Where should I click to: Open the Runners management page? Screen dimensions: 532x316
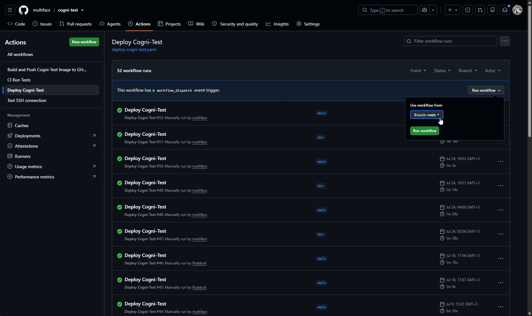click(52, 156)
